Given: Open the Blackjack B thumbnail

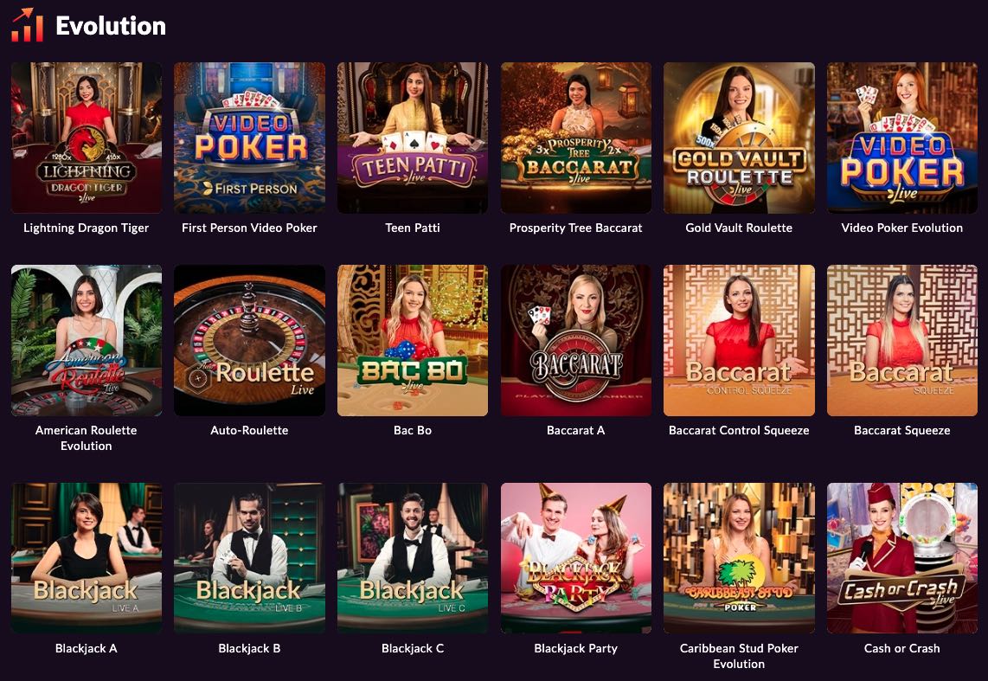Looking at the screenshot, I should (x=249, y=558).
